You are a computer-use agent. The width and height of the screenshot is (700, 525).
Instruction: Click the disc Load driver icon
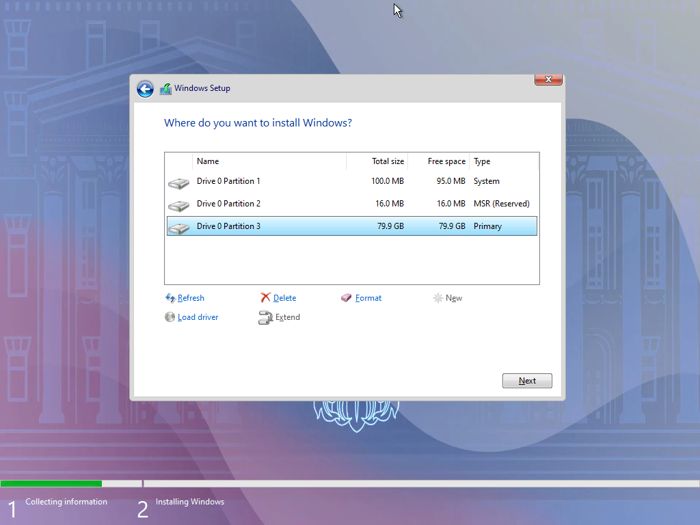pyautogui.click(x=170, y=317)
